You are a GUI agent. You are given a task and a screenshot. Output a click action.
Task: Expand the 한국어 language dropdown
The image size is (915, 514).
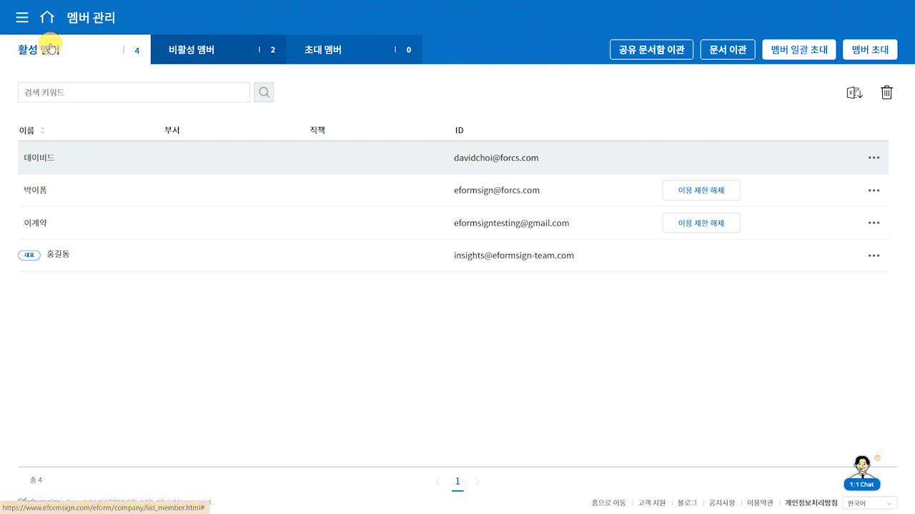(870, 503)
